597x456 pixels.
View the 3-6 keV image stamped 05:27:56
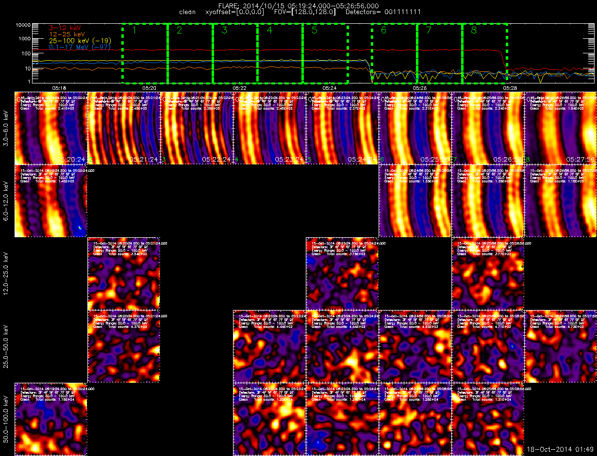tap(561, 128)
